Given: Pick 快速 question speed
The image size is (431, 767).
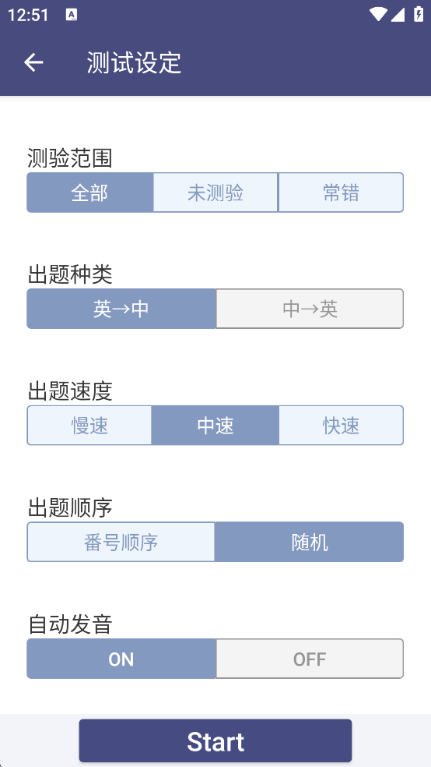Looking at the screenshot, I should 342,425.
